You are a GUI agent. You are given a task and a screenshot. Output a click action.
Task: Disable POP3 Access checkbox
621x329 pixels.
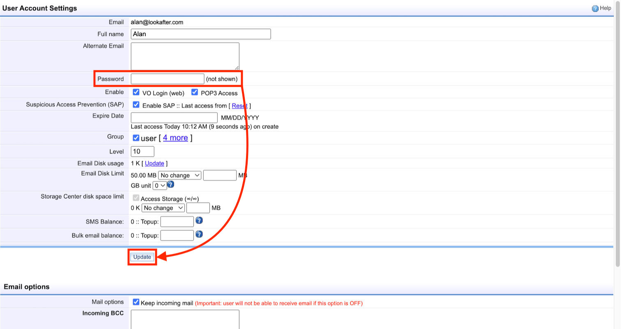click(x=195, y=92)
